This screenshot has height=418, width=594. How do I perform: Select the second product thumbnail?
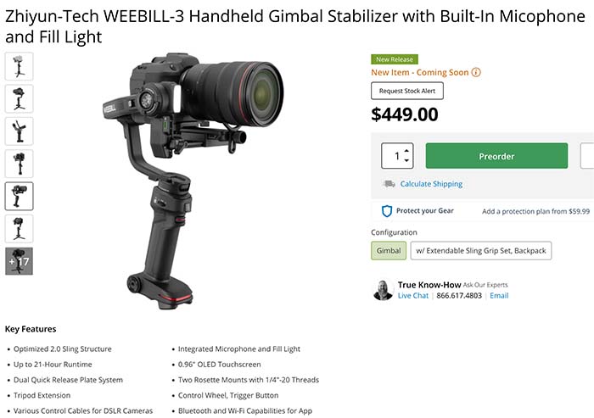click(19, 99)
